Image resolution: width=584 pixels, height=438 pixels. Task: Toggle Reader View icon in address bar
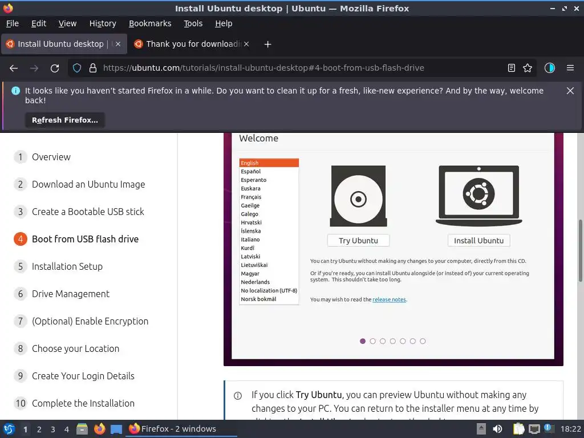pyautogui.click(x=512, y=68)
